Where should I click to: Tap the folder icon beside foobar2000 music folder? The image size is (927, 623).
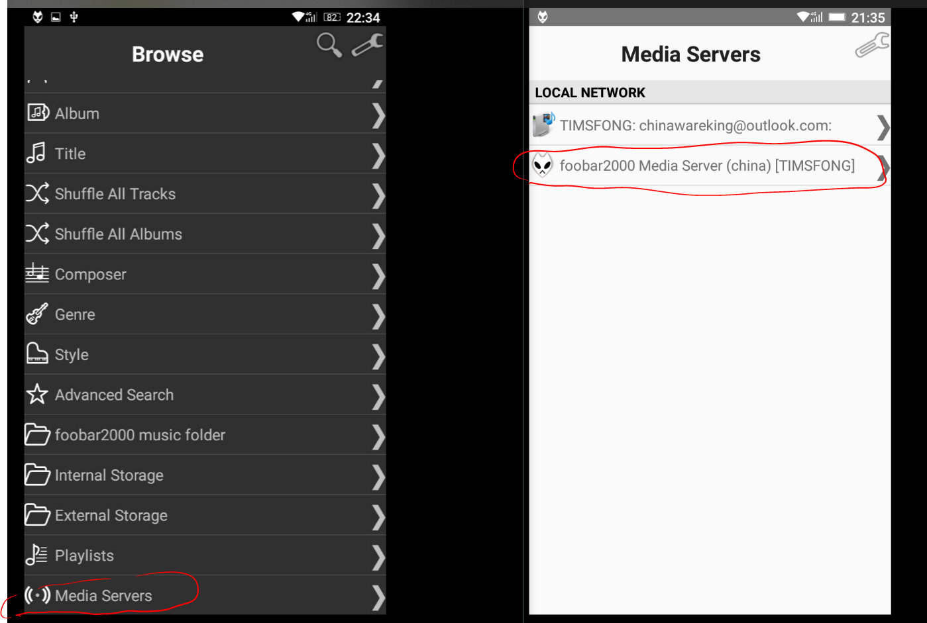coord(37,434)
